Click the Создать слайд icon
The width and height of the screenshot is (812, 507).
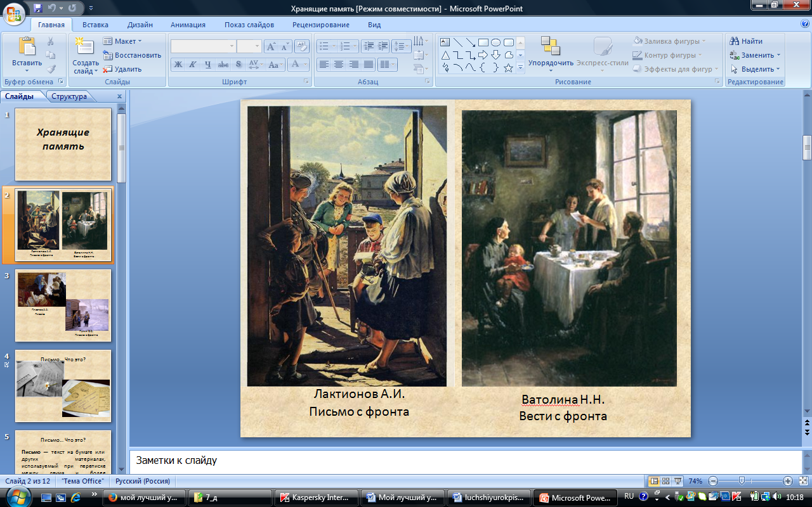[84, 46]
